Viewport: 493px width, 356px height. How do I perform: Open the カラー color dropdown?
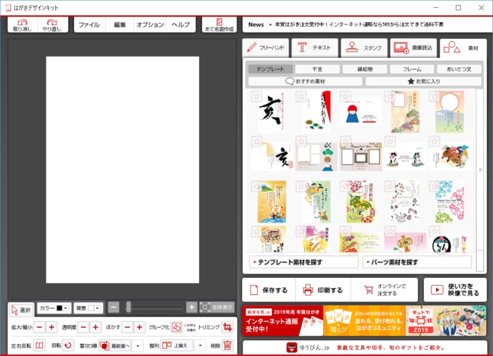(65, 308)
